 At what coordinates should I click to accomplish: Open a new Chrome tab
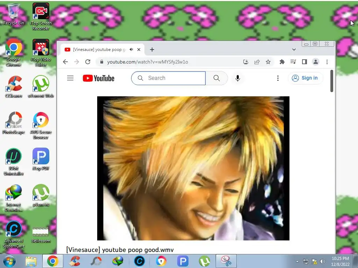(152, 50)
